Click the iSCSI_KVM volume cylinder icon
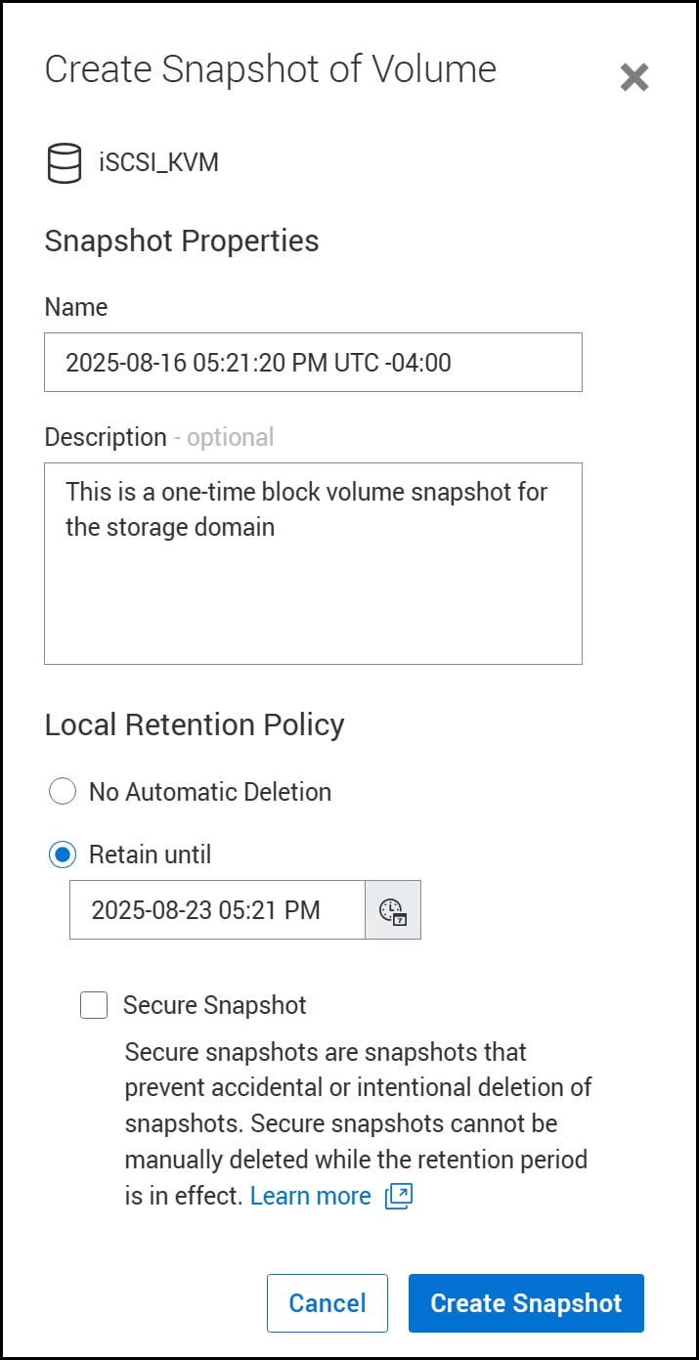Viewport: 699px width, 1360px height. [x=65, y=163]
